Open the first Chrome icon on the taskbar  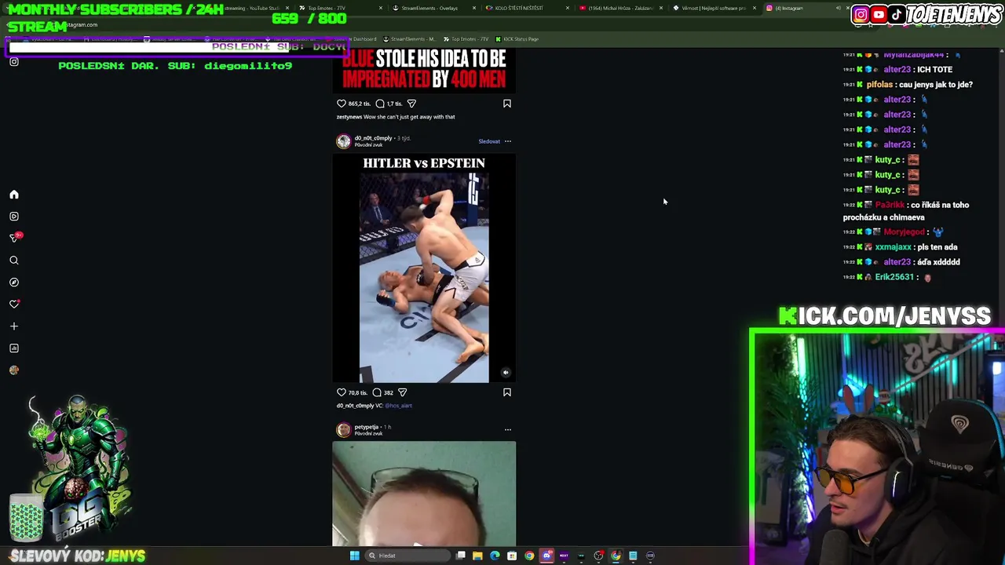click(x=529, y=556)
